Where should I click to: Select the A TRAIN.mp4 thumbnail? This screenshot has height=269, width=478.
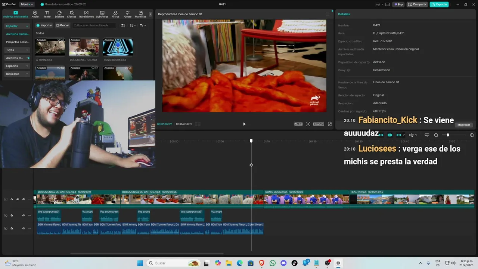click(x=50, y=47)
